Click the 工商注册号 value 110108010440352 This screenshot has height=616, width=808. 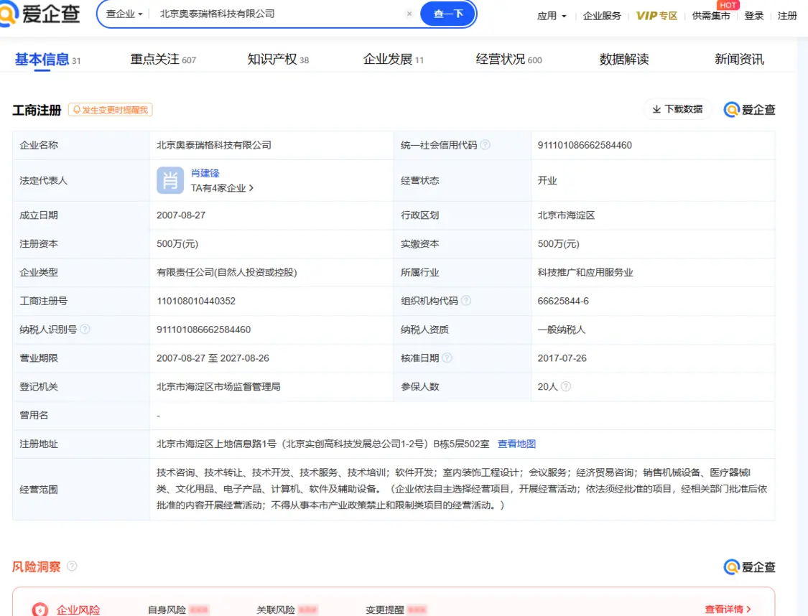[196, 301]
